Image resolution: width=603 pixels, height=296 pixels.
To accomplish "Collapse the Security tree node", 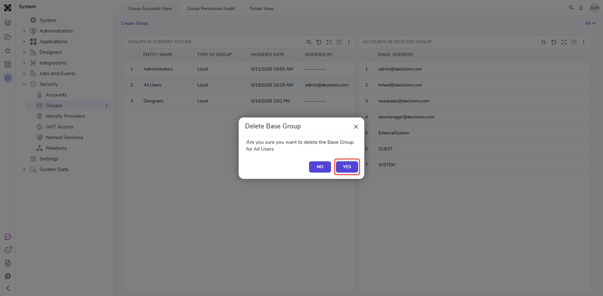I will (24, 84).
